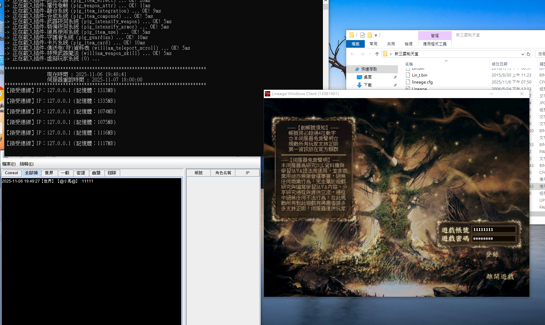This screenshot has height=325, width=545.
Task: Switch to the 一般 chat tab
Action: (x=65, y=173)
